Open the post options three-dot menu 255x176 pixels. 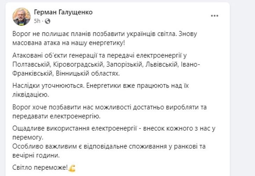[x=215, y=16]
